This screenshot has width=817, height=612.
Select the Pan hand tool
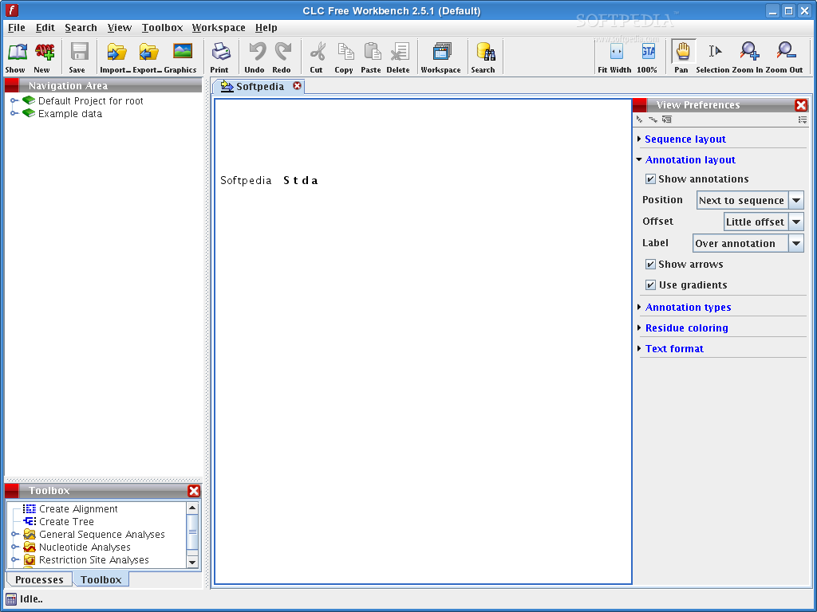(683, 52)
